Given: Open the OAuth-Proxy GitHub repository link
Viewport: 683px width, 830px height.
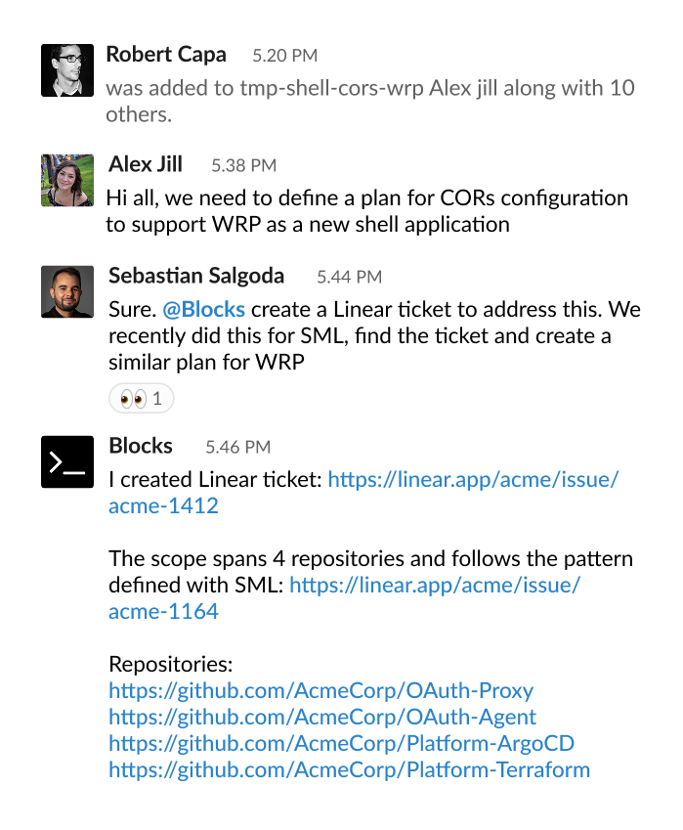Looking at the screenshot, I should click(320, 690).
